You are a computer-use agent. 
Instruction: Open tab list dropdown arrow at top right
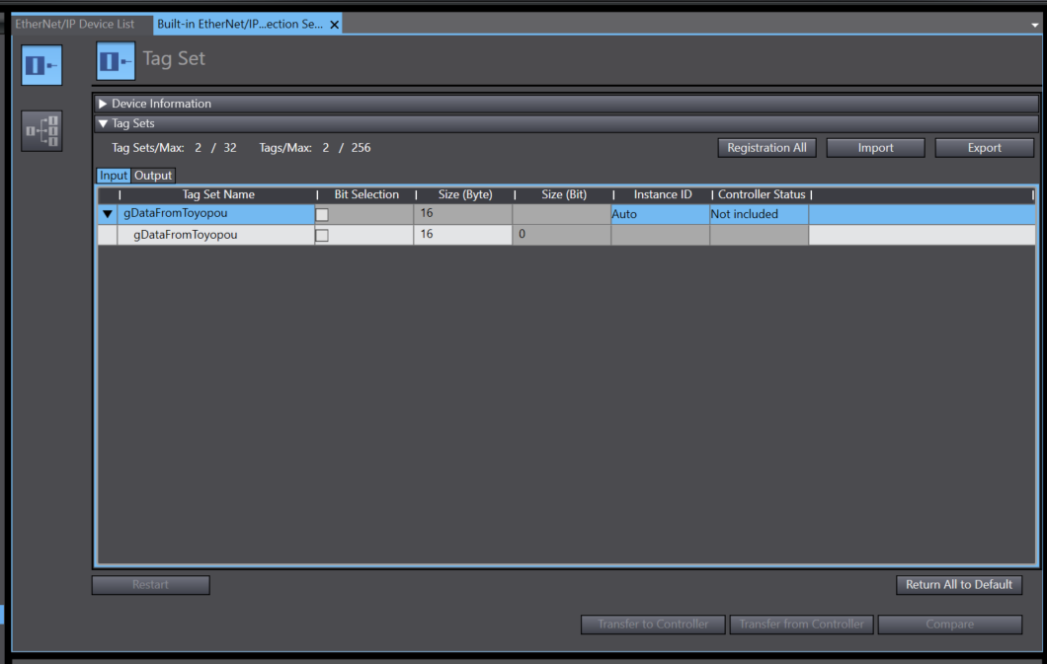[1035, 25]
